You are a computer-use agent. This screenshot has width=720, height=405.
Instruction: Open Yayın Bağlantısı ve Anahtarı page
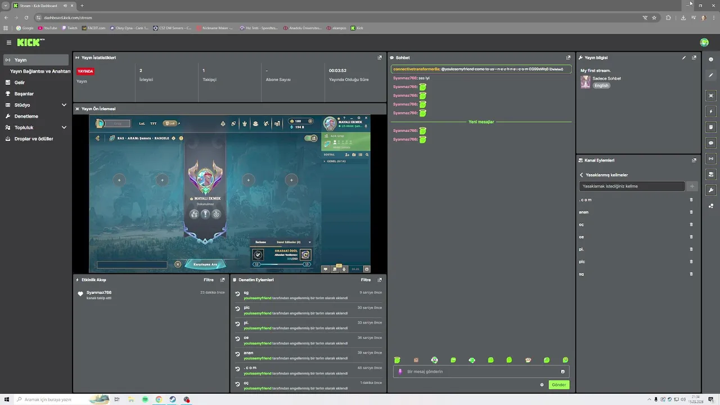40,71
